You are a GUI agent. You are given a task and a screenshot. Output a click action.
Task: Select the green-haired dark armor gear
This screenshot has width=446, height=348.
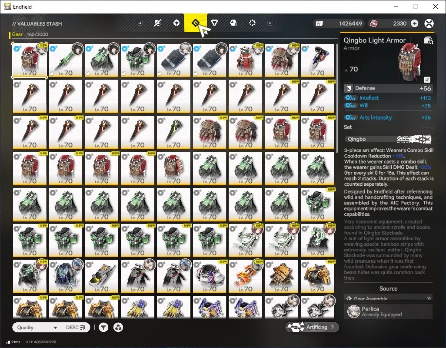[x=317, y=241]
